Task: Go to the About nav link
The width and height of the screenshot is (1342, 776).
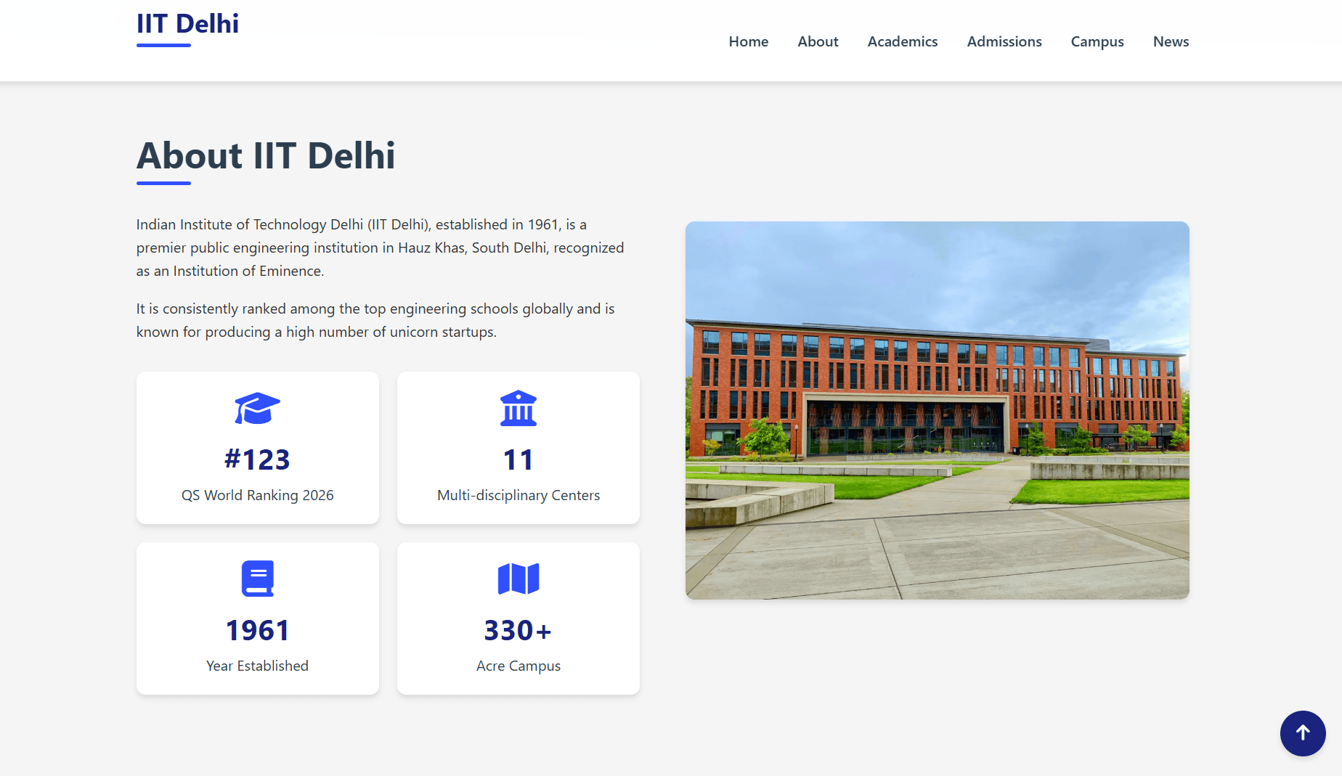Action: (818, 41)
